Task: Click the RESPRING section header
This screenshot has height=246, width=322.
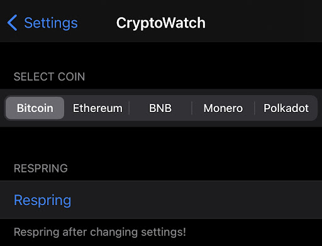Action: click(x=41, y=168)
